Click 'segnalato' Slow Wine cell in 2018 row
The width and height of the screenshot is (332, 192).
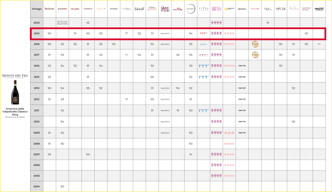click(x=165, y=44)
